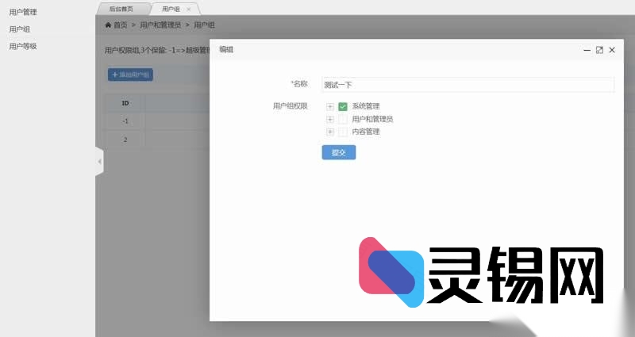Expand the 系统管理 tree node
The width and height of the screenshot is (635, 337).
click(330, 107)
